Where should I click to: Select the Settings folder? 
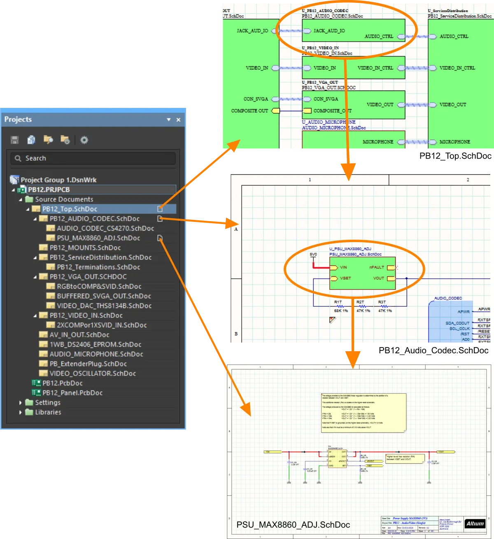point(48,403)
